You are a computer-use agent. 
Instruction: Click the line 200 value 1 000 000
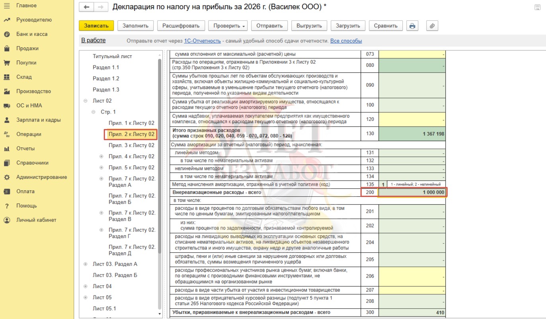coord(412,192)
